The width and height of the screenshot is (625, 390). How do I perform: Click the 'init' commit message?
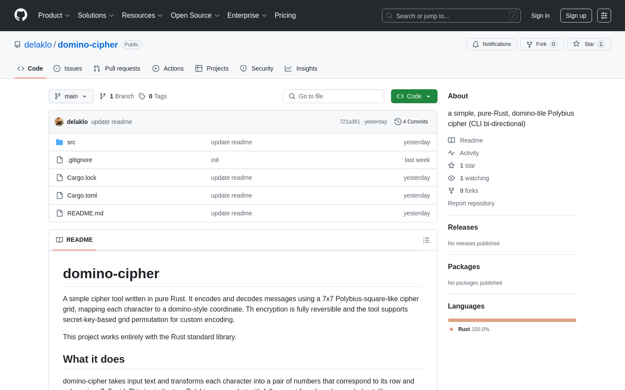point(215,160)
